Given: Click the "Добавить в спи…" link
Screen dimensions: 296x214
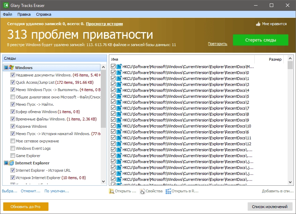Looking at the screenshot, I should [x=278, y=191].
